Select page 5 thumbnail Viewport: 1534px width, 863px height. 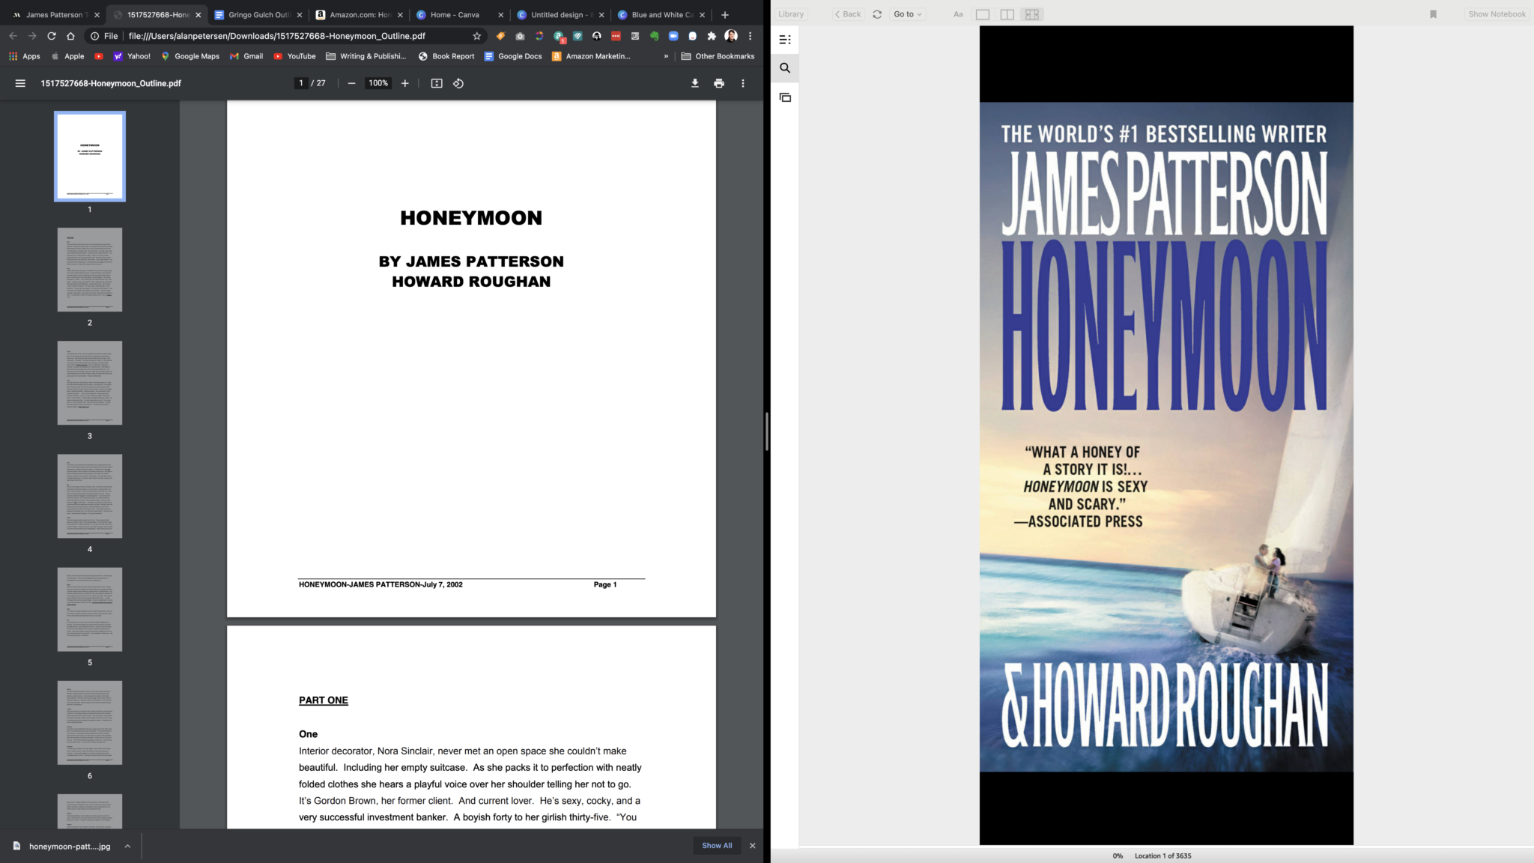coord(90,609)
